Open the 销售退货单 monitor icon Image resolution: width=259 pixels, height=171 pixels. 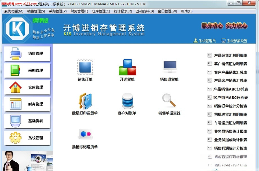point(170,67)
